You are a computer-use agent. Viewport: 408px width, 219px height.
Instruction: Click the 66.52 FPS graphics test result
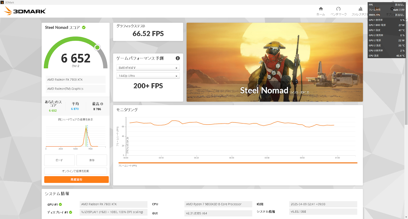click(148, 34)
